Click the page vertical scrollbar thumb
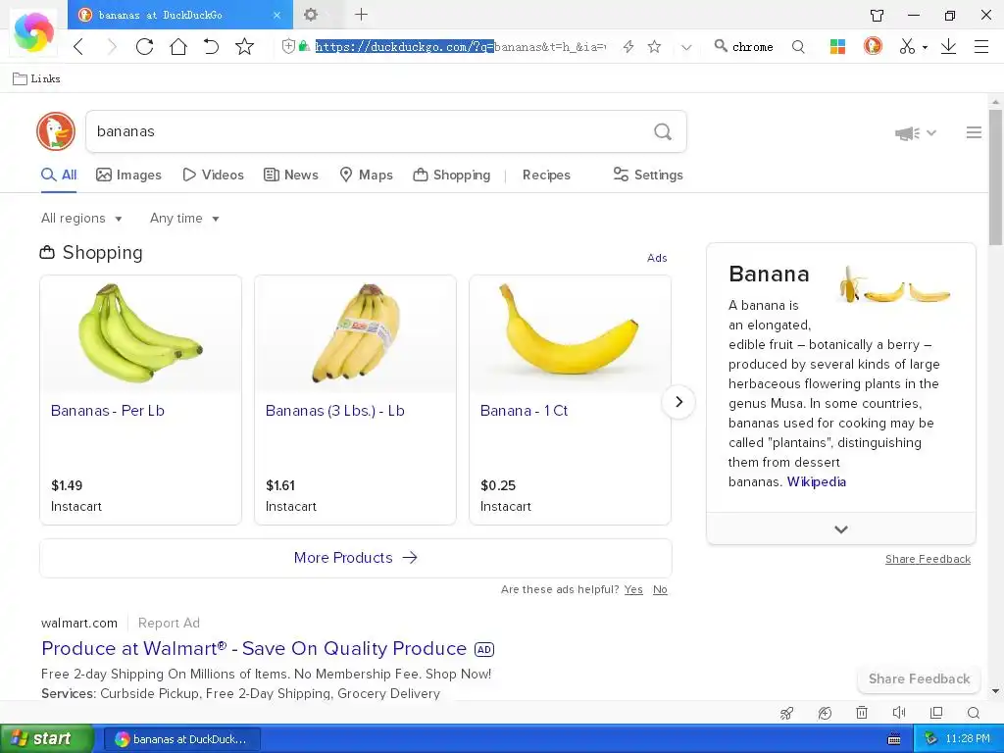The width and height of the screenshot is (1004, 753). [995, 177]
